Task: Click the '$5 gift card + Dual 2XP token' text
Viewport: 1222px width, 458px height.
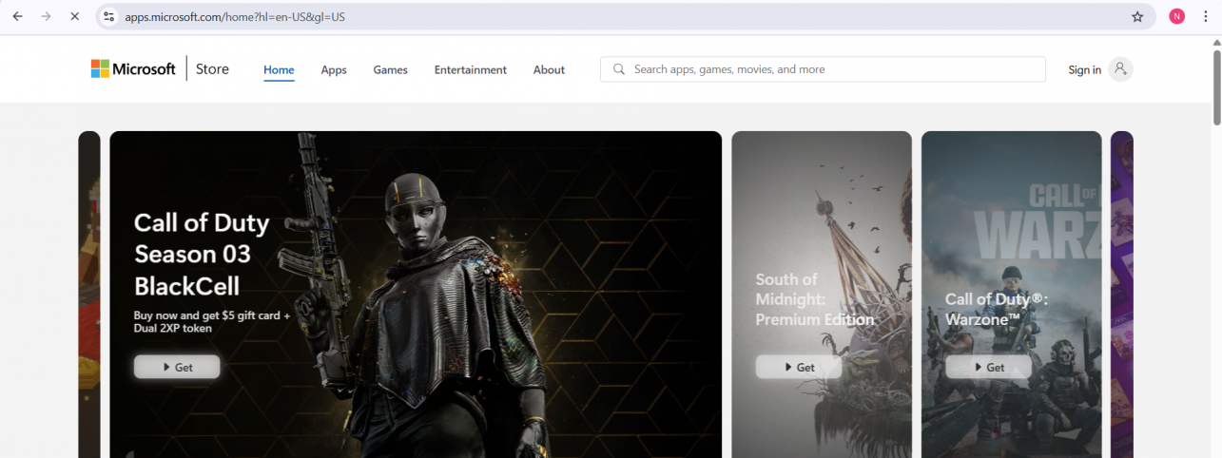Action: pos(213,321)
